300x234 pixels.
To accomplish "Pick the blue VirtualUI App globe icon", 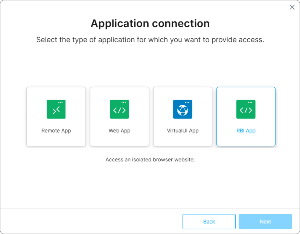I will pyautogui.click(x=183, y=109).
